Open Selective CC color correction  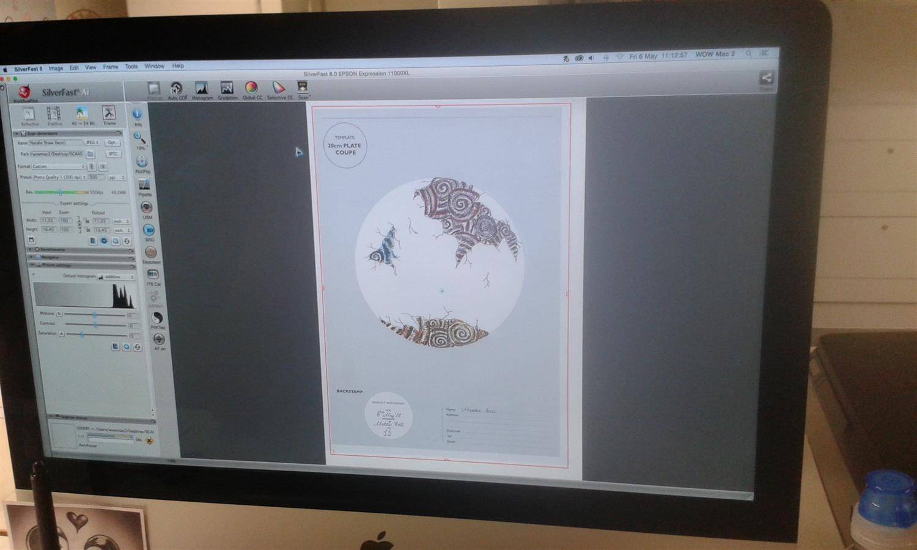click(x=279, y=89)
